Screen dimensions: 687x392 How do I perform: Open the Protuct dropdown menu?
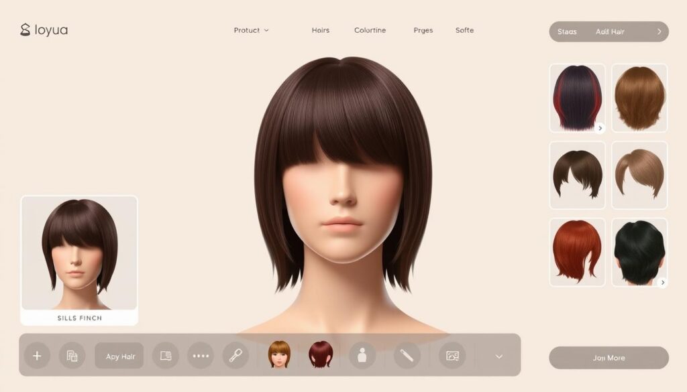point(251,30)
